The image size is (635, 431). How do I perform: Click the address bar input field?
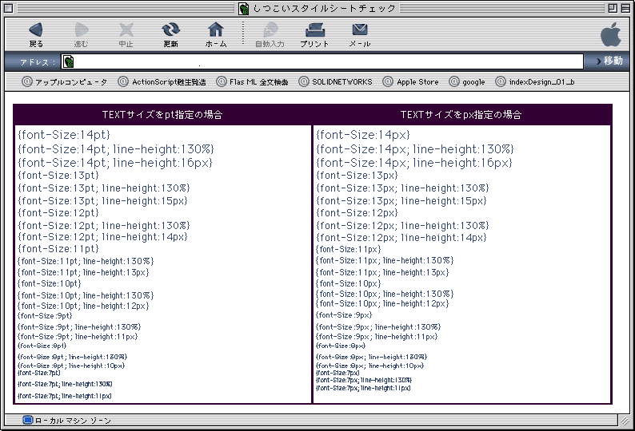point(322,61)
